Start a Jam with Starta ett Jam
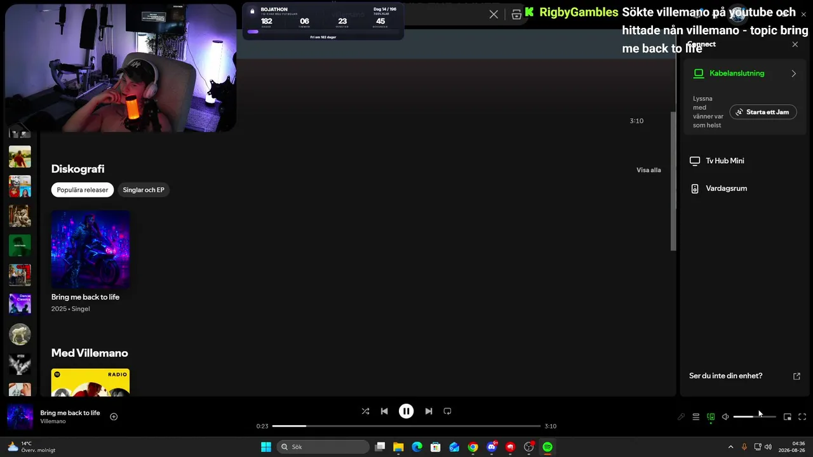 pos(763,112)
